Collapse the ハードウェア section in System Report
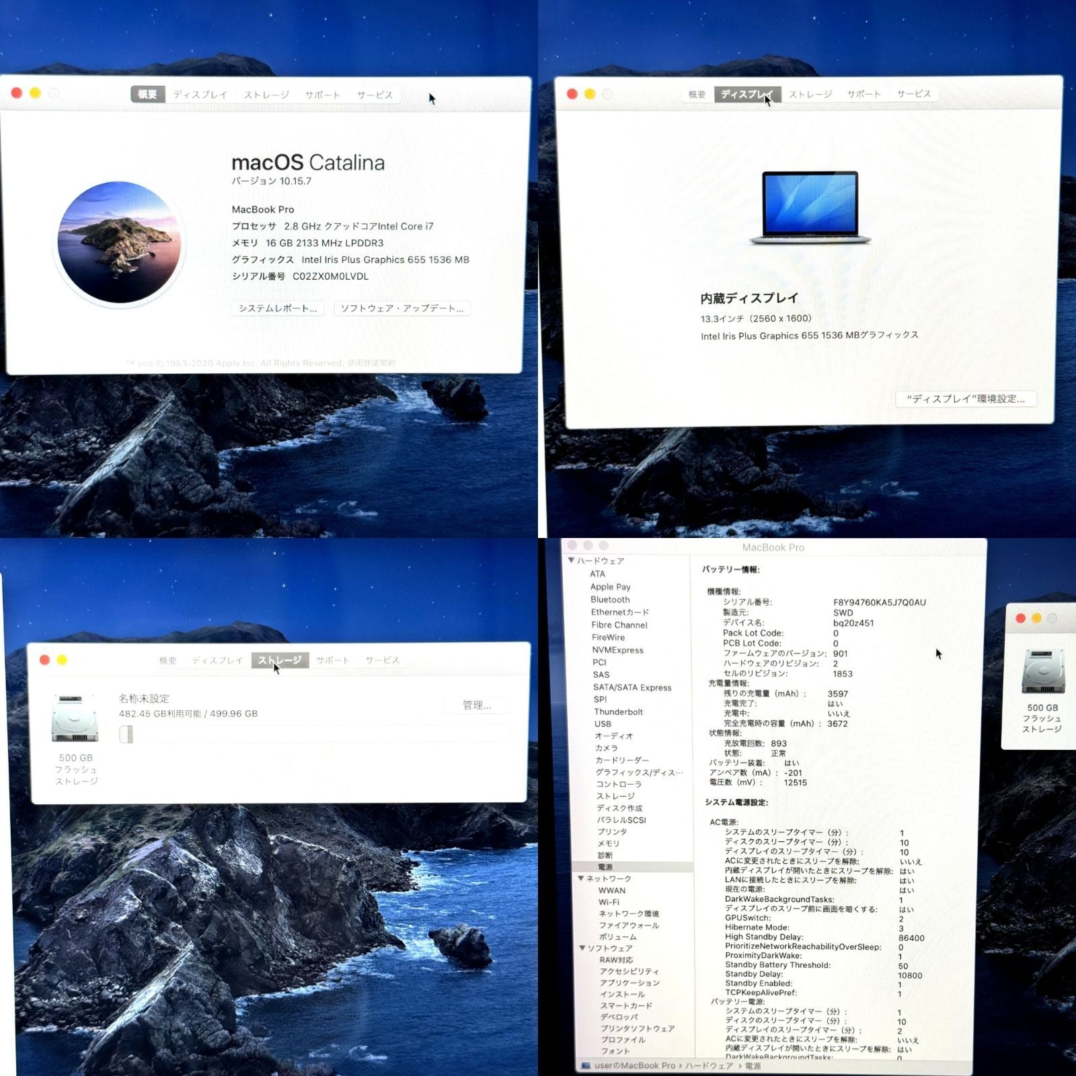Image resolution: width=1076 pixels, height=1076 pixels. click(572, 560)
